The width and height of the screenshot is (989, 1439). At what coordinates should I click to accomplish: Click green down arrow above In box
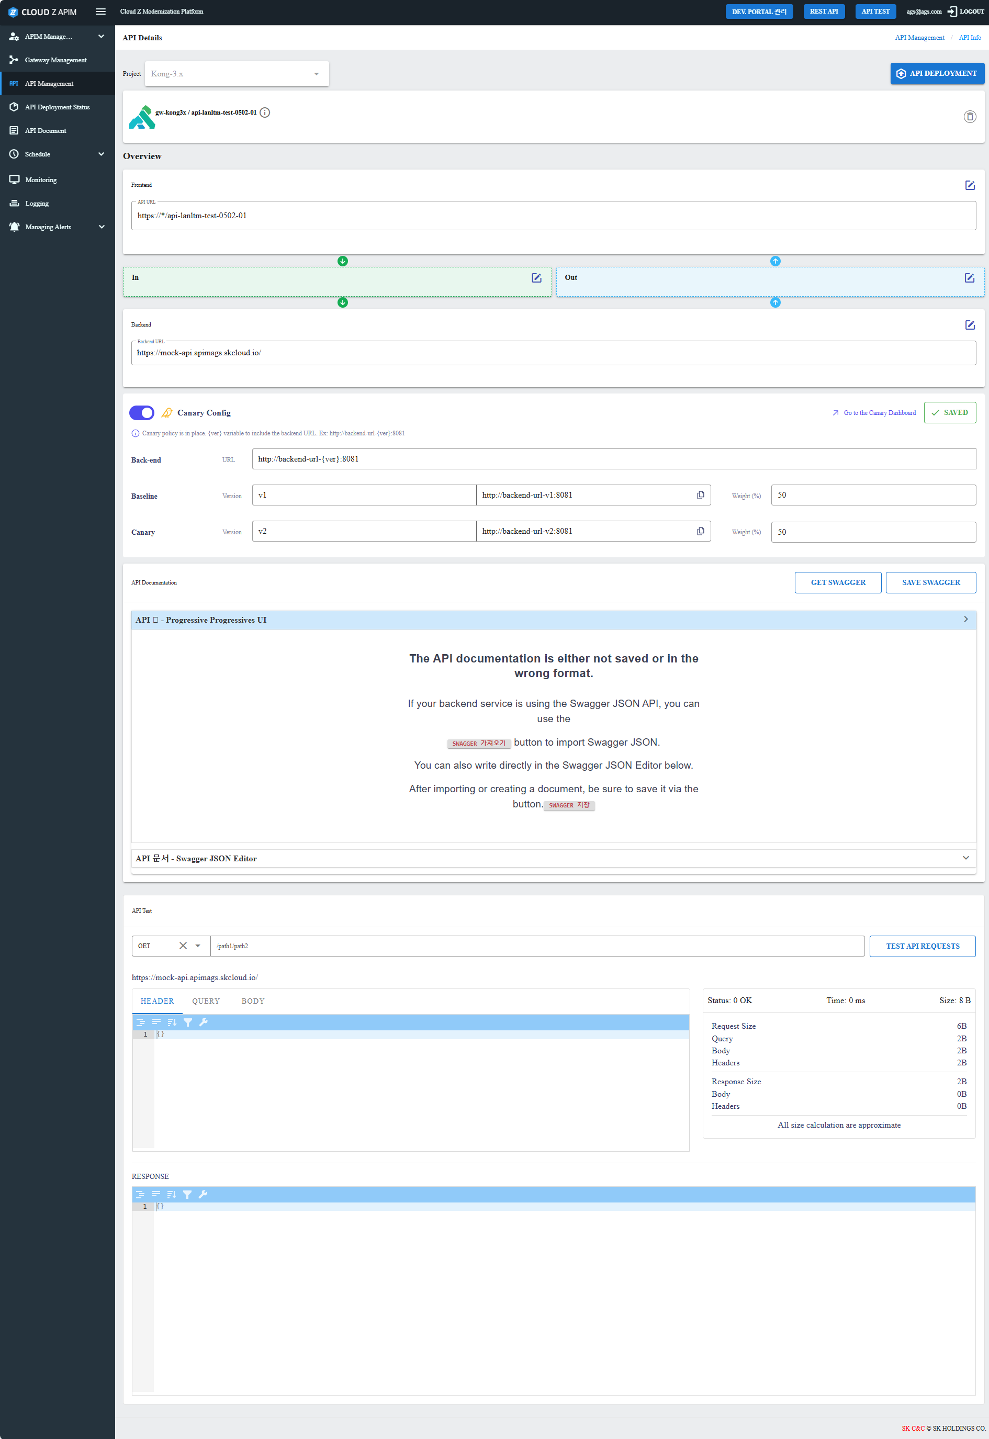[343, 261]
